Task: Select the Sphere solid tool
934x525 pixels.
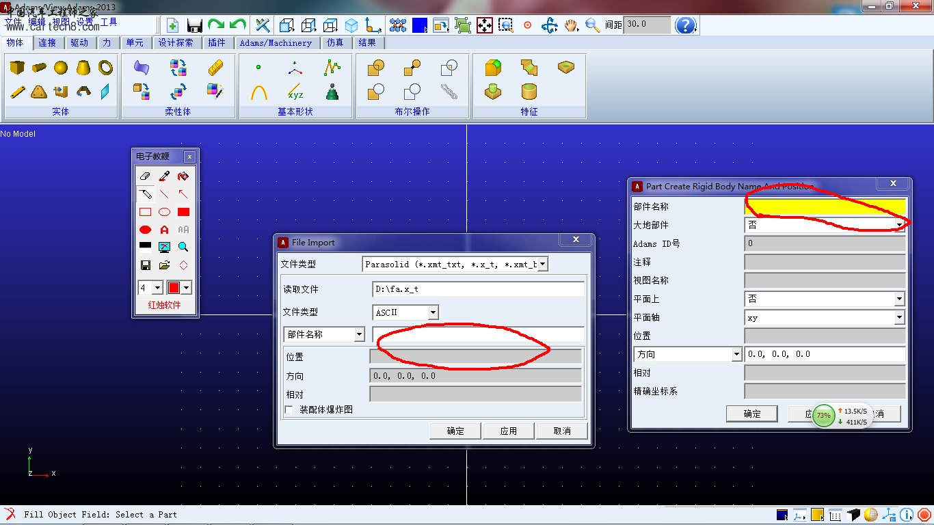Action: [x=62, y=68]
